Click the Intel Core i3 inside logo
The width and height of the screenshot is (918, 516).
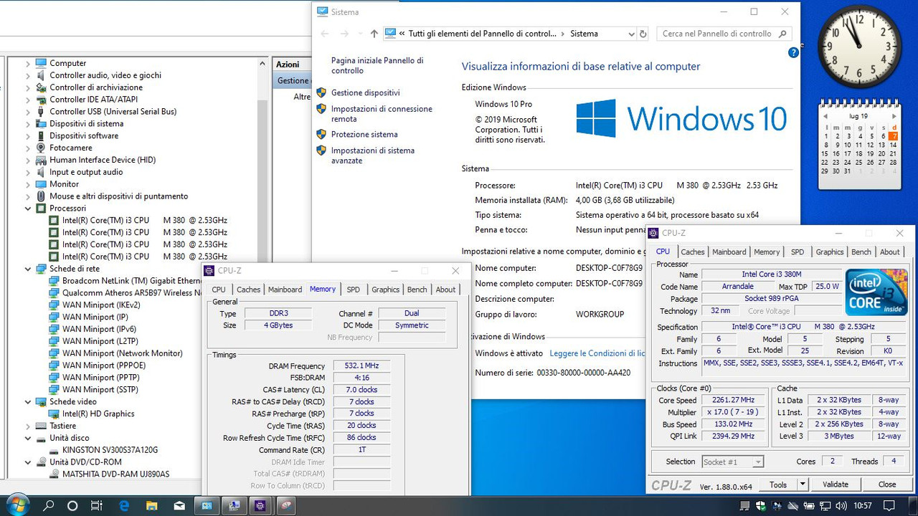(876, 292)
